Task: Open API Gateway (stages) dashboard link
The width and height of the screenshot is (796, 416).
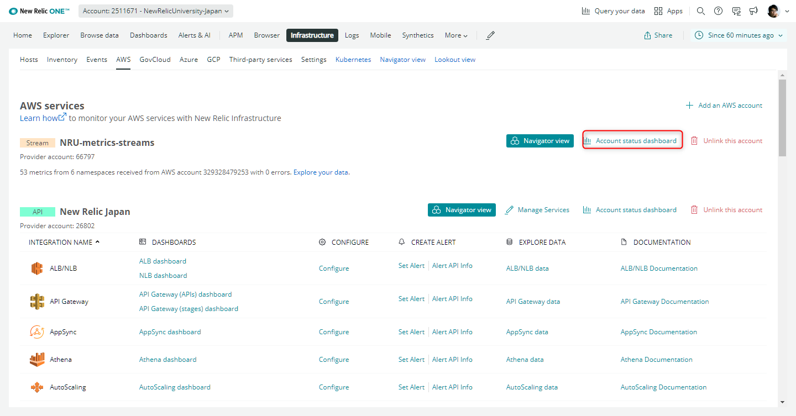Action: click(188, 309)
